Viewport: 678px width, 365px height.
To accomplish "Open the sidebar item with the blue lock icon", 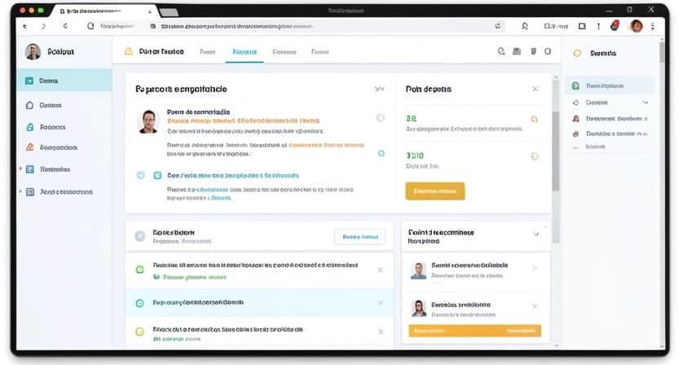I will coord(64,127).
